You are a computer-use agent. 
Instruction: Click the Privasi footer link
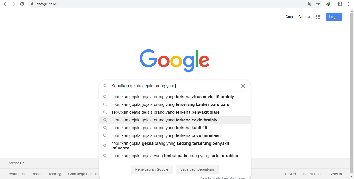(x=290, y=174)
